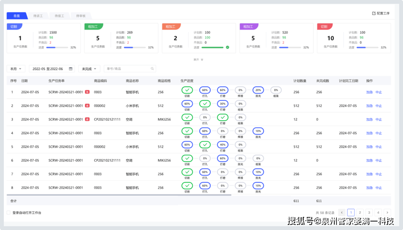Click row 1's 20% 抛光 step
The width and height of the screenshot is (403, 230).
pyautogui.click(x=258, y=90)
